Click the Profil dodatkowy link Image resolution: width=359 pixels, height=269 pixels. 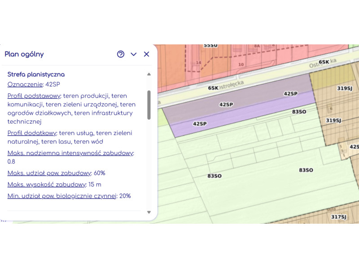pyautogui.click(x=32, y=133)
